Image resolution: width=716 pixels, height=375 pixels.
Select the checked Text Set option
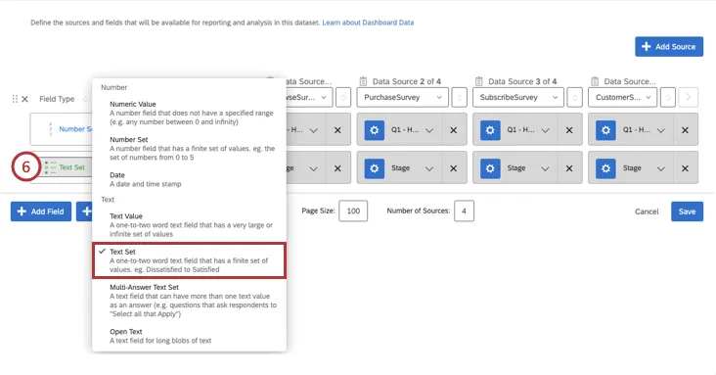(189, 260)
